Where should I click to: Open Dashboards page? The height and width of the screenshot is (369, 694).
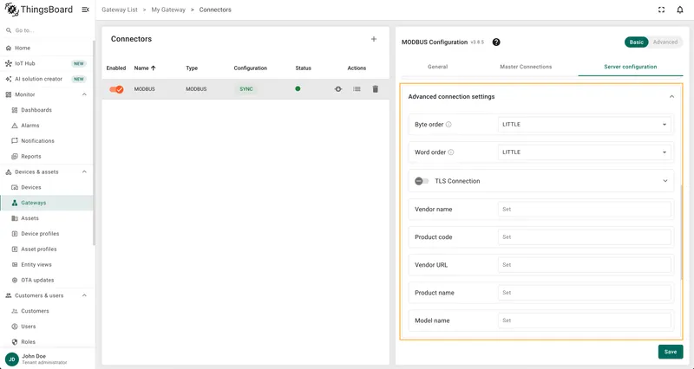coord(47,110)
